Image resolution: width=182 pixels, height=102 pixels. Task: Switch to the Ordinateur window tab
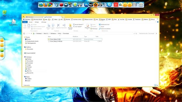(34, 17)
